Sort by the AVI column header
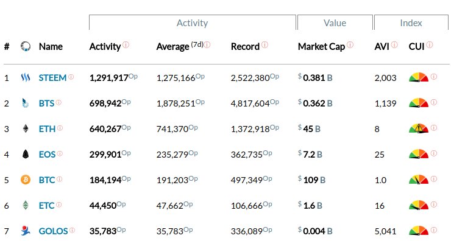 pyautogui.click(x=382, y=46)
